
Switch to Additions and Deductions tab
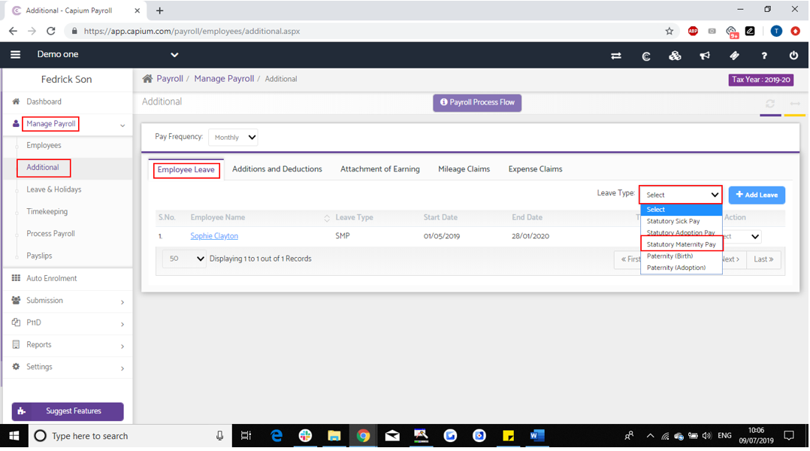(x=277, y=169)
